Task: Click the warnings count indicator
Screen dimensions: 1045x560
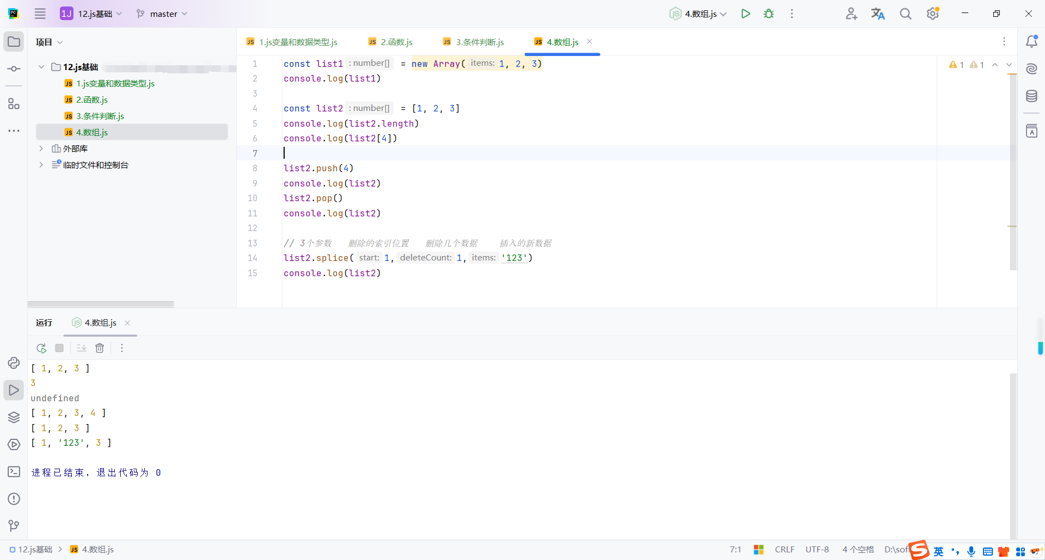Action: [x=966, y=65]
